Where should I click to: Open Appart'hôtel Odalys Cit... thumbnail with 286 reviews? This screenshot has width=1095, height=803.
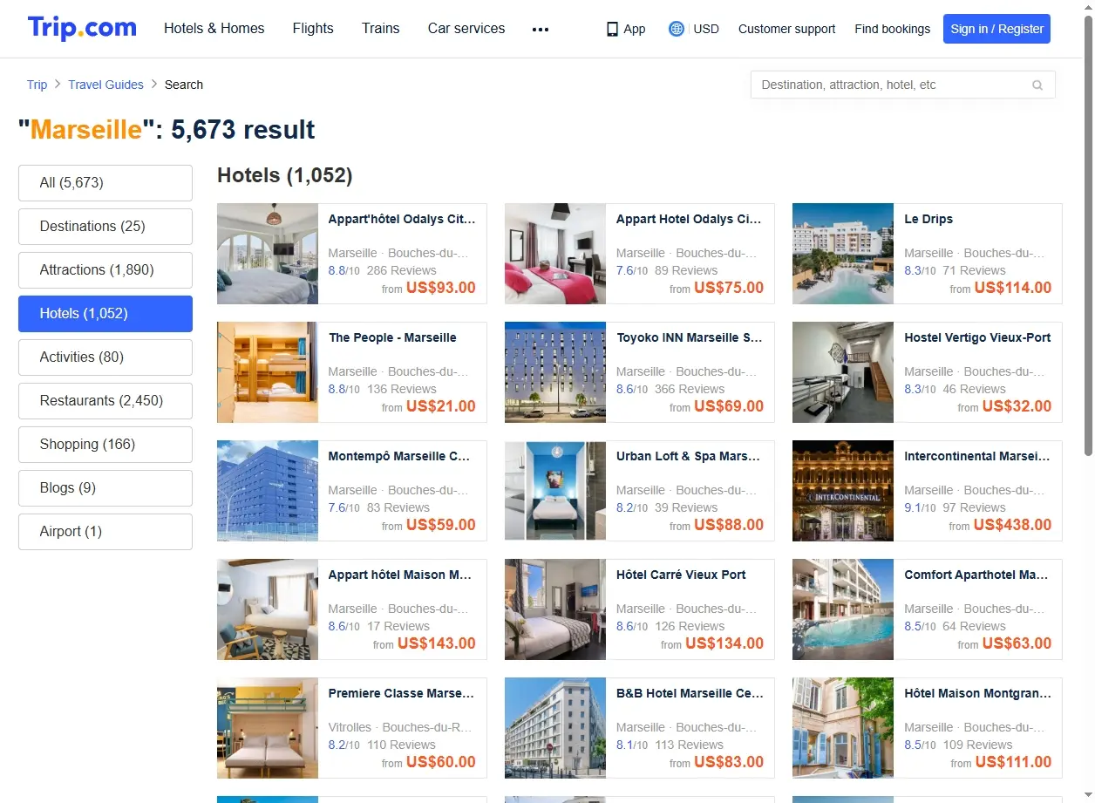point(268,254)
